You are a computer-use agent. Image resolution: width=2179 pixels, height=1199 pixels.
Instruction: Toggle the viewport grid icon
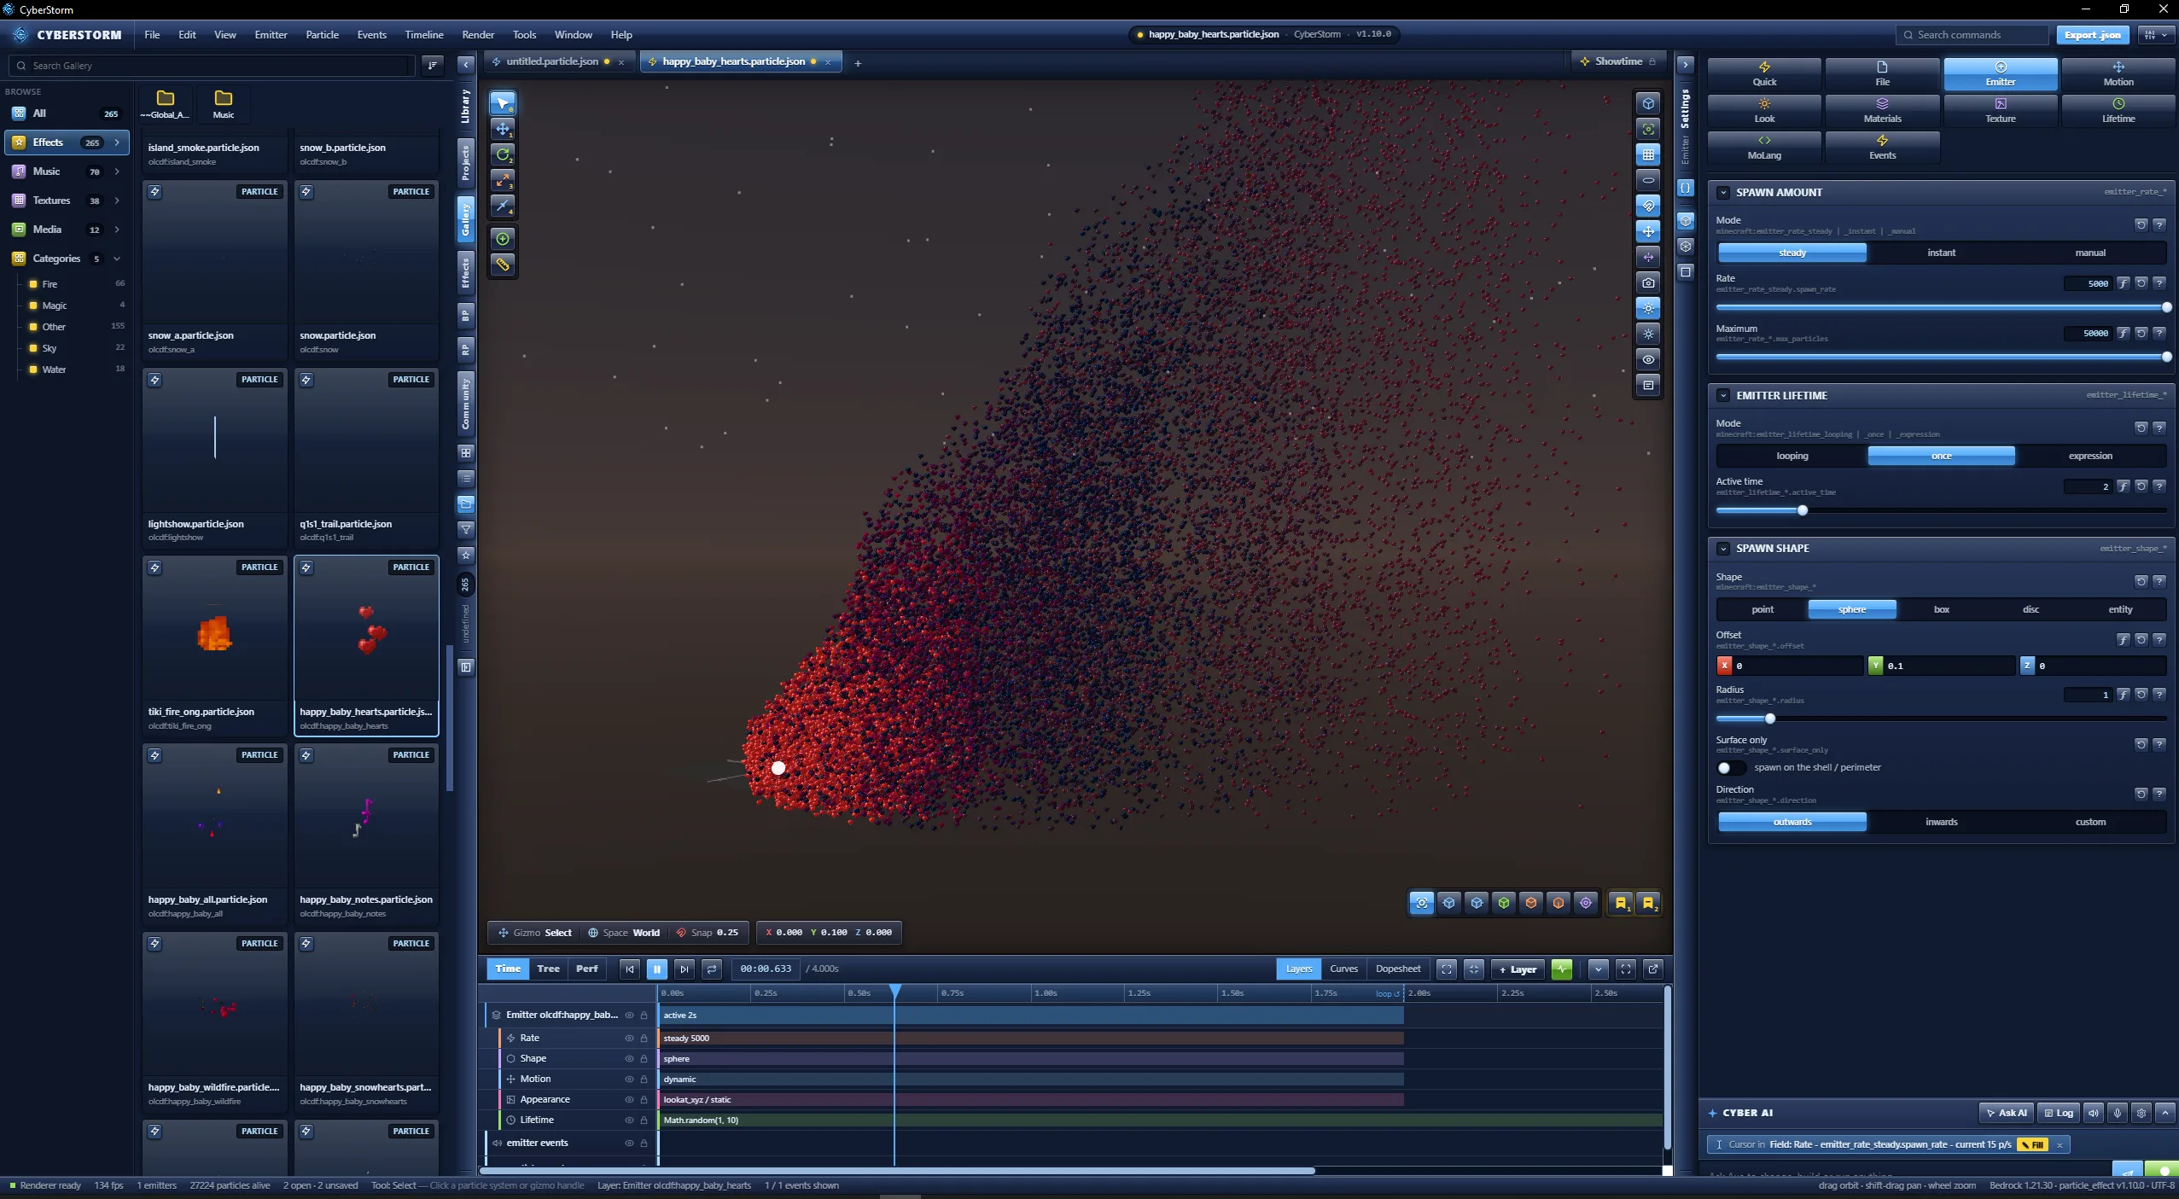[x=1648, y=154]
